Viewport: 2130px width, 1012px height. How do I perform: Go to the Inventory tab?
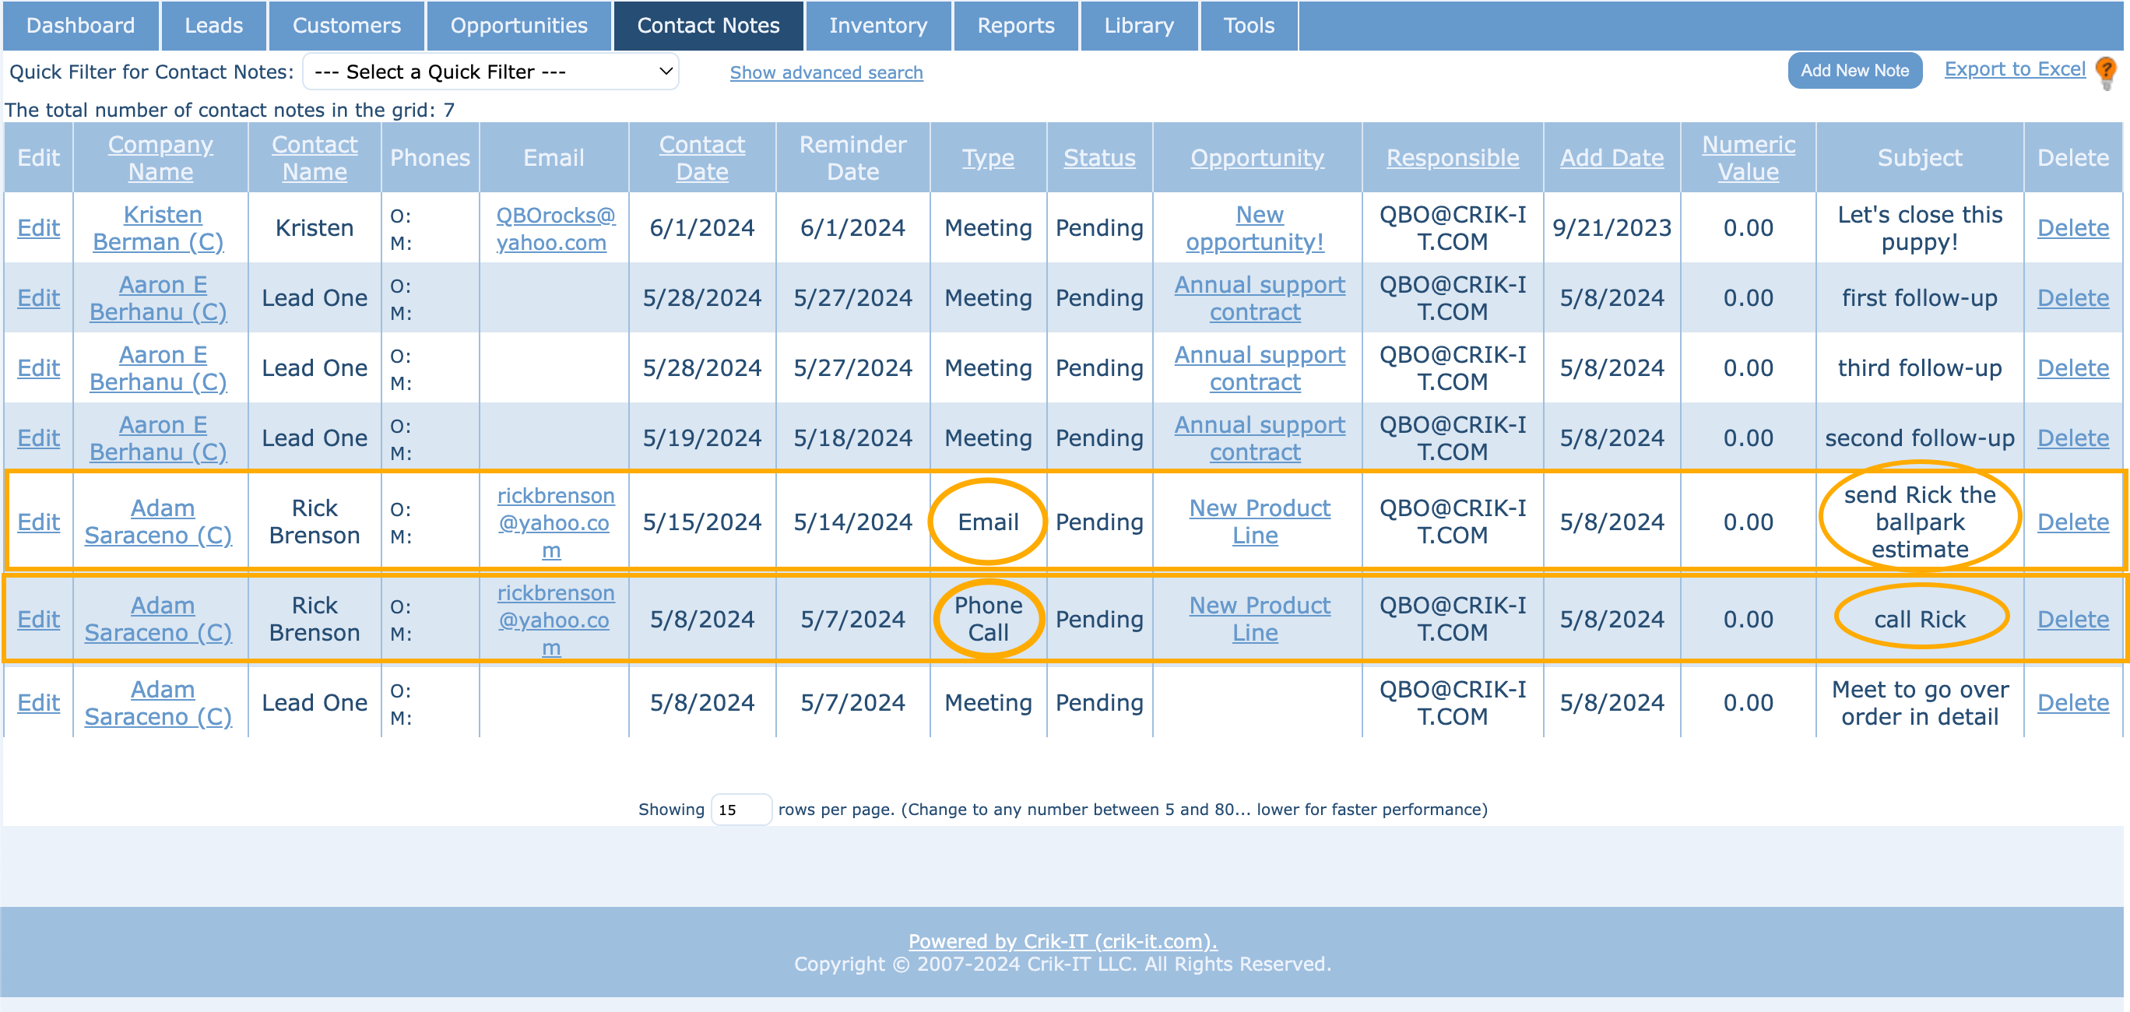[877, 26]
